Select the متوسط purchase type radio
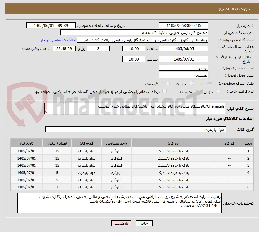259x232 pixels. 197,91
